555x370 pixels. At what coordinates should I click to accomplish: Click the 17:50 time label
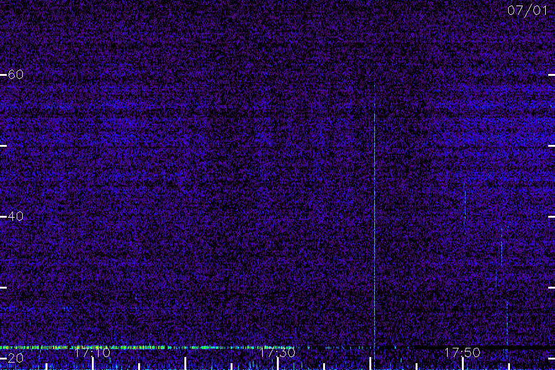(x=462, y=353)
